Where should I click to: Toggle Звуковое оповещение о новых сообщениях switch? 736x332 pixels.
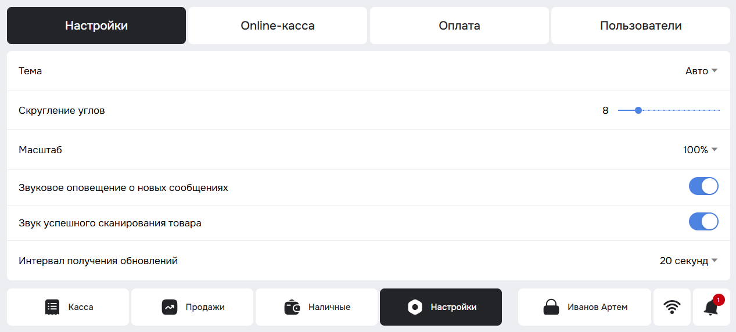(x=703, y=186)
